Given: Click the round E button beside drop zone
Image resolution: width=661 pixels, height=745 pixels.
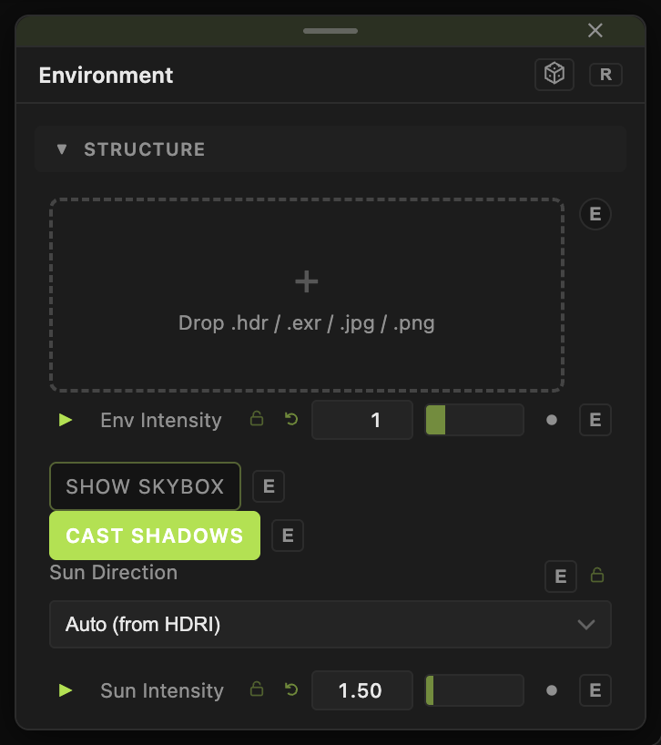Looking at the screenshot, I should (x=595, y=214).
